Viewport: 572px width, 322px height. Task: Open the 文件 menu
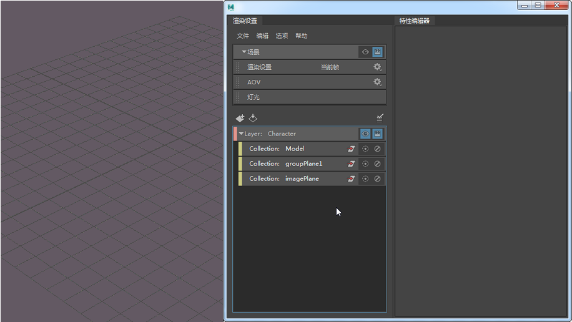coord(242,36)
